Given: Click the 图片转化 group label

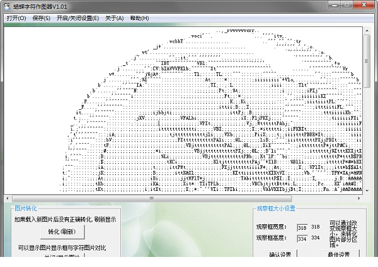Looking at the screenshot, I should [26, 209].
